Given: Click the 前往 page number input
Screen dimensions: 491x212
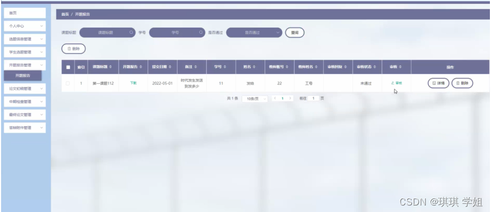Looking at the screenshot, I should pos(313,98).
